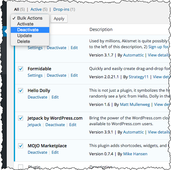The image size is (171, 170).
Task: Click the Jetpack by WordPress.com plugin name
Action: 55,118
